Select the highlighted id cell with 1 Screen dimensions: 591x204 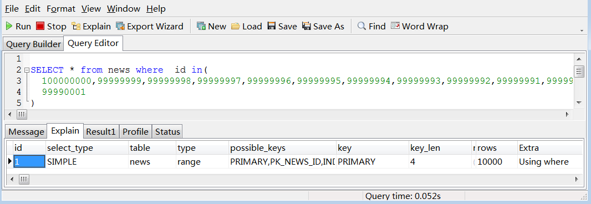(29, 162)
